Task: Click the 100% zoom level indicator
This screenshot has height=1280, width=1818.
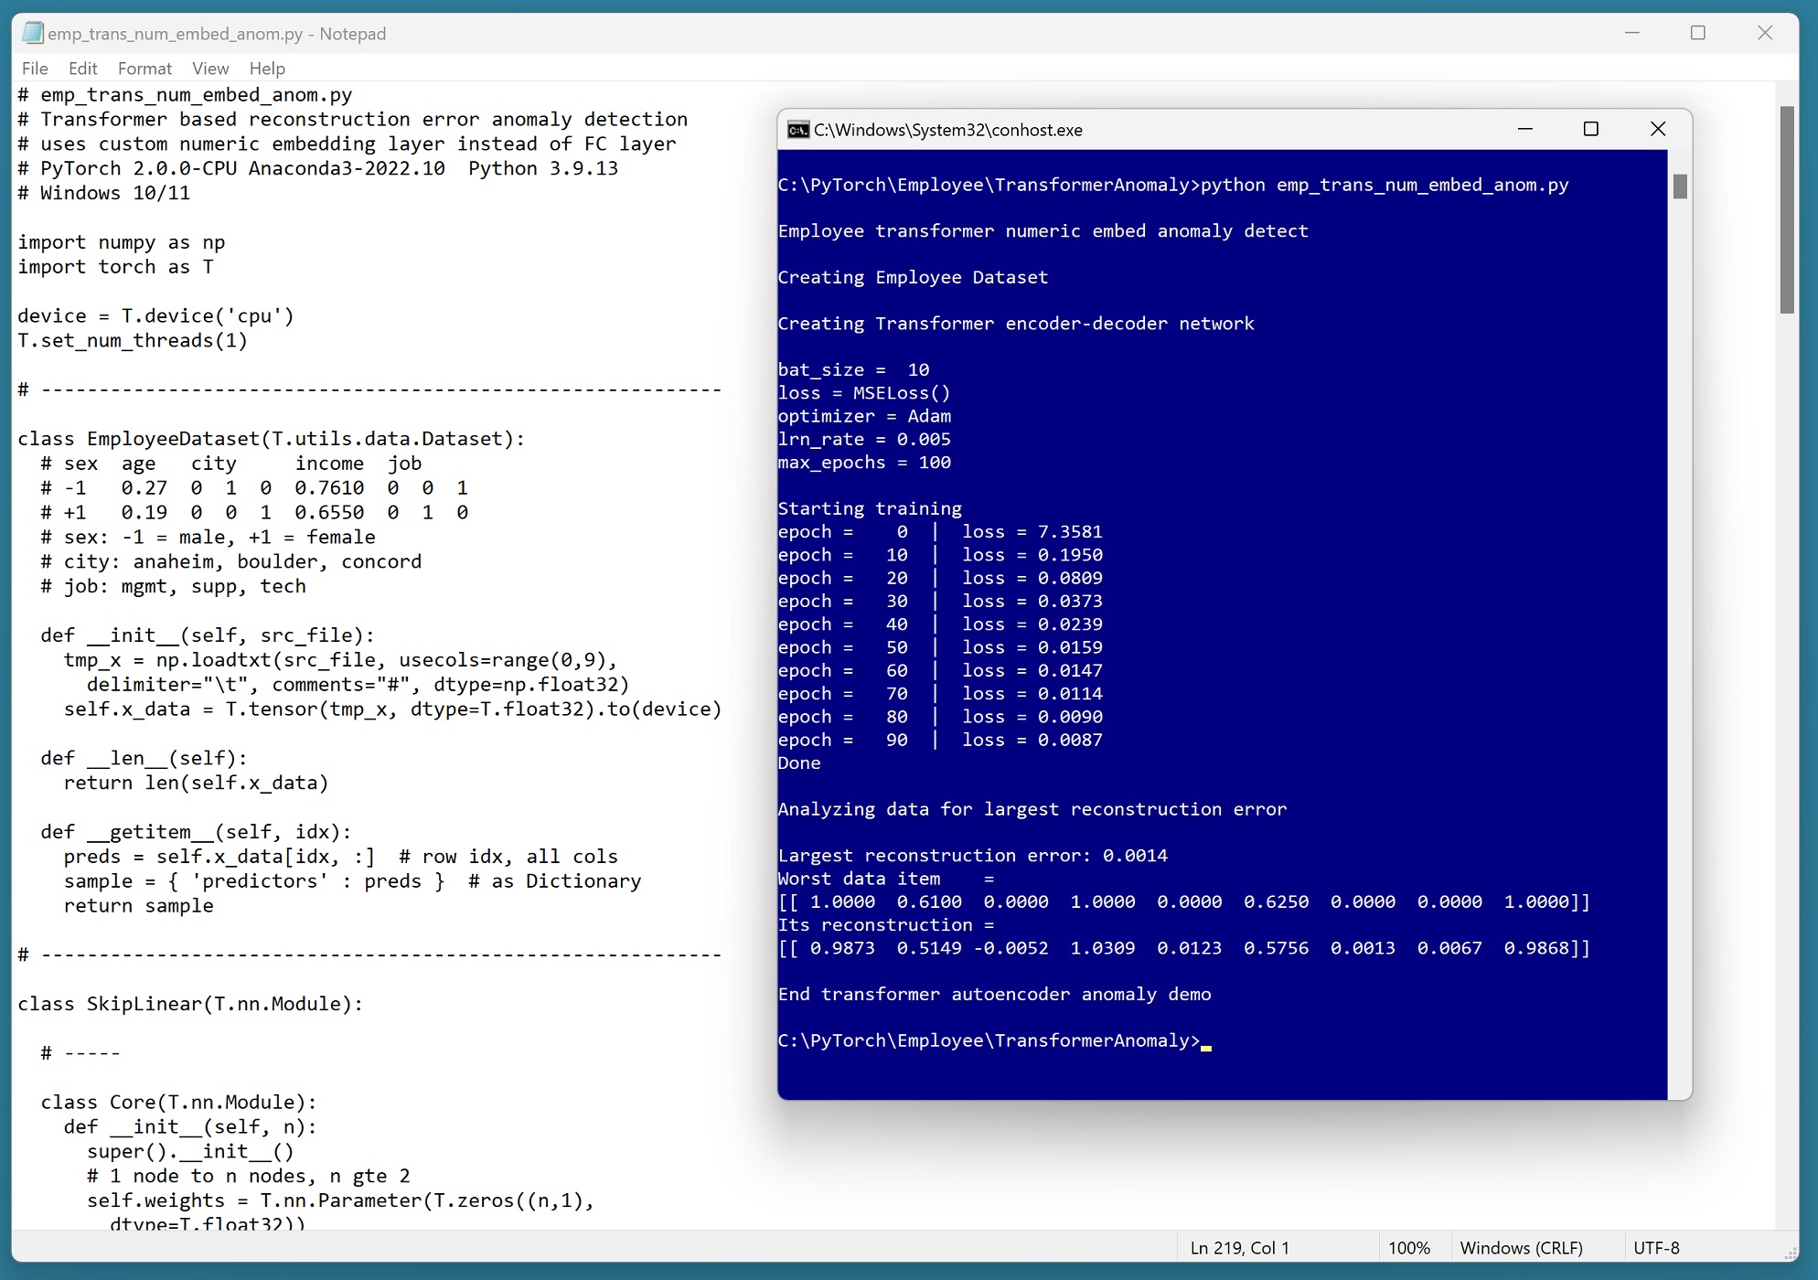Action: tap(1408, 1248)
